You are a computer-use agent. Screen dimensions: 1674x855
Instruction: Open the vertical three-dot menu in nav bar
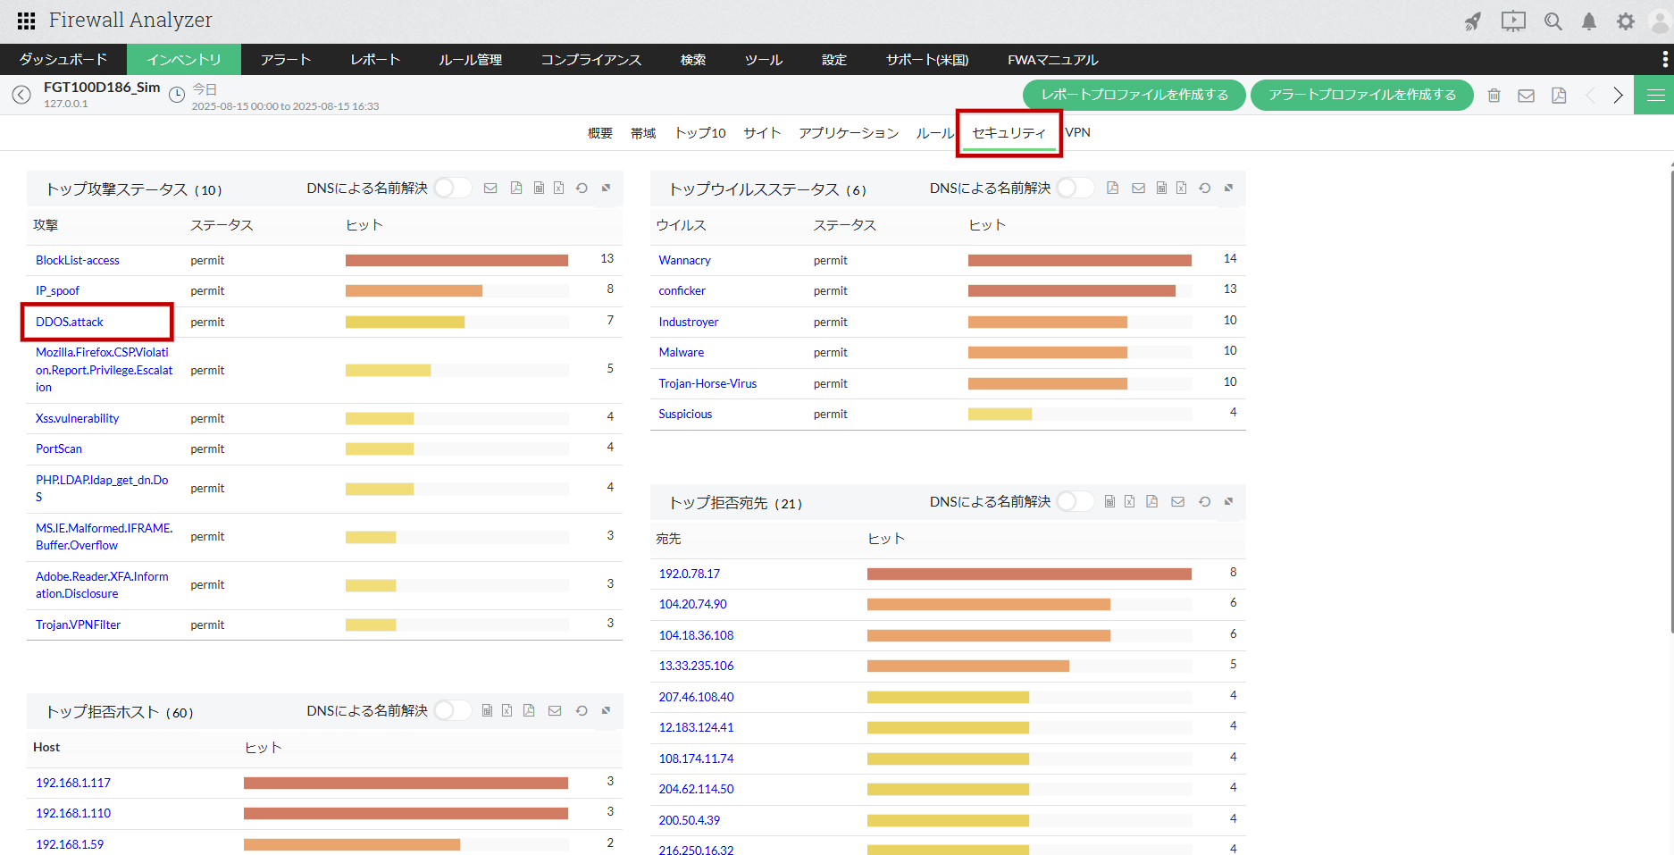[x=1664, y=60]
